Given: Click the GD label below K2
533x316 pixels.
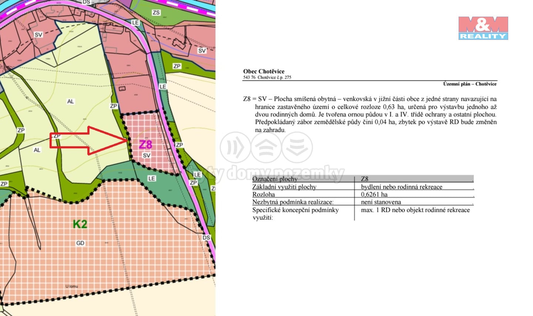Looking at the screenshot, I should tap(80, 243).
